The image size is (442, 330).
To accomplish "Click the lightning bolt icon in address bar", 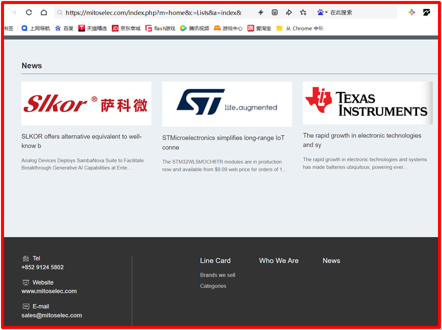I will coord(260,13).
